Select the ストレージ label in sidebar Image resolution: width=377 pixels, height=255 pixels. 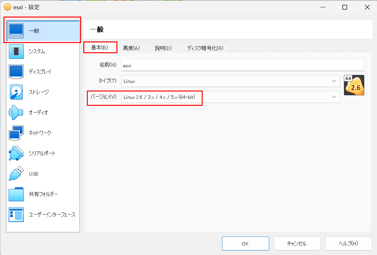[39, 92]
